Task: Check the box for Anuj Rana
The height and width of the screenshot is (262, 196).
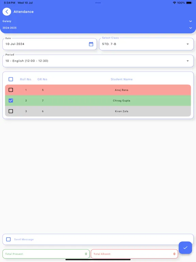Action: (11, 90)
